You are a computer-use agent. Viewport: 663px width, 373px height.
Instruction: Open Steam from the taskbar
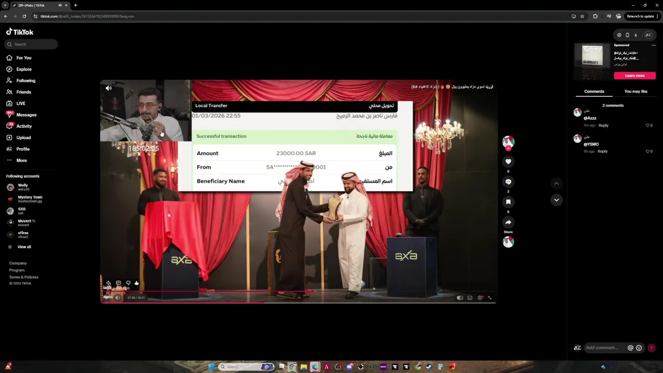tap(429, 367)
